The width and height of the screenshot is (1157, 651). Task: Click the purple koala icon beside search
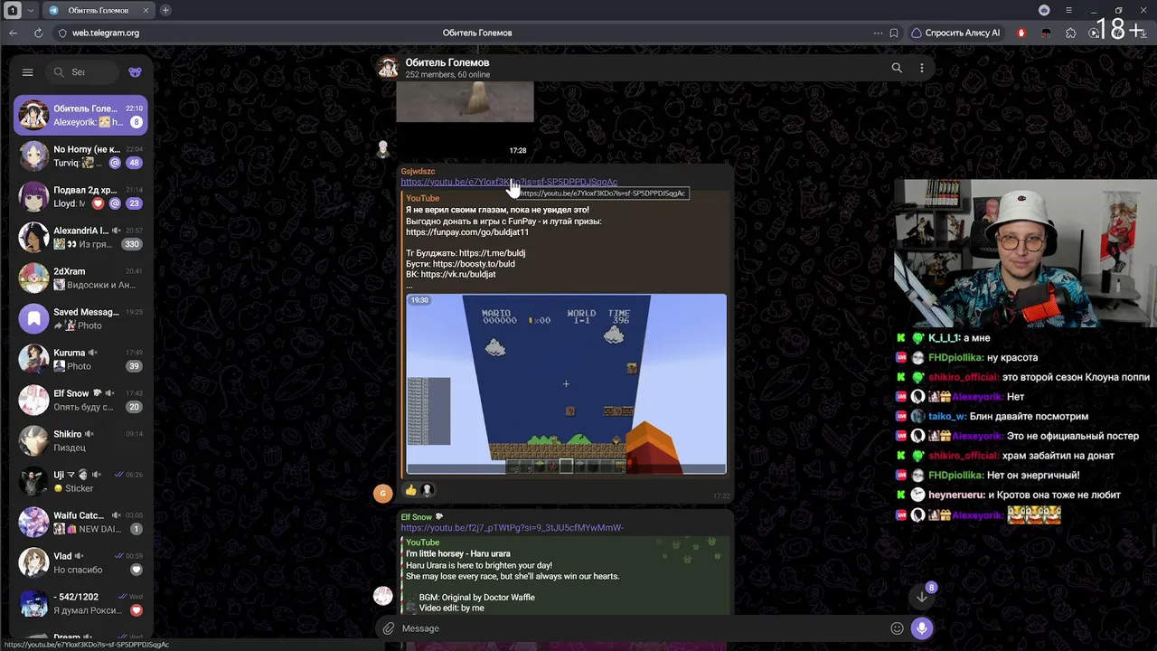click(135, 72)
